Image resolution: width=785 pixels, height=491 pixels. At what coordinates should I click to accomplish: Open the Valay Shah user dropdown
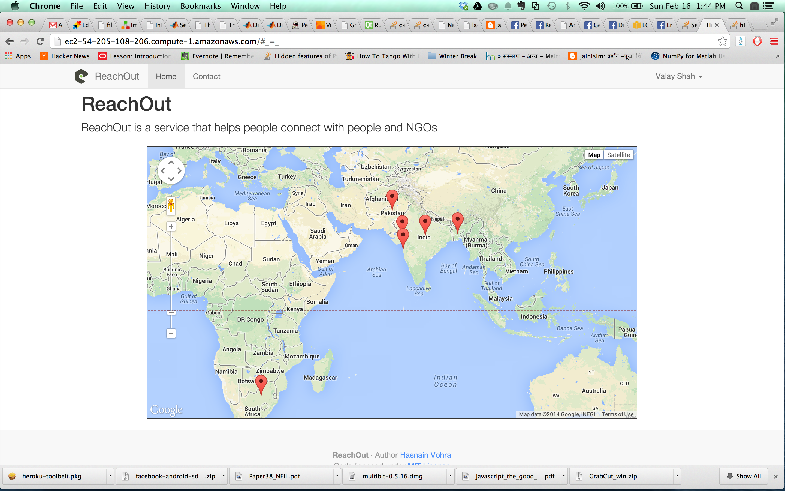pyautogui.click(x=679, y=76)
